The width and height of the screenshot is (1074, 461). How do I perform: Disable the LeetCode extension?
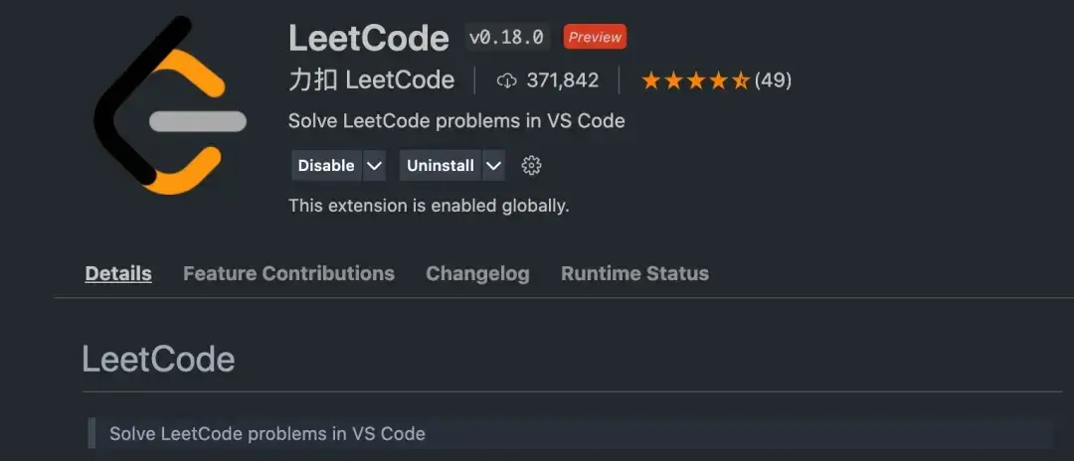pyautogui.click(x=326, y=166)
